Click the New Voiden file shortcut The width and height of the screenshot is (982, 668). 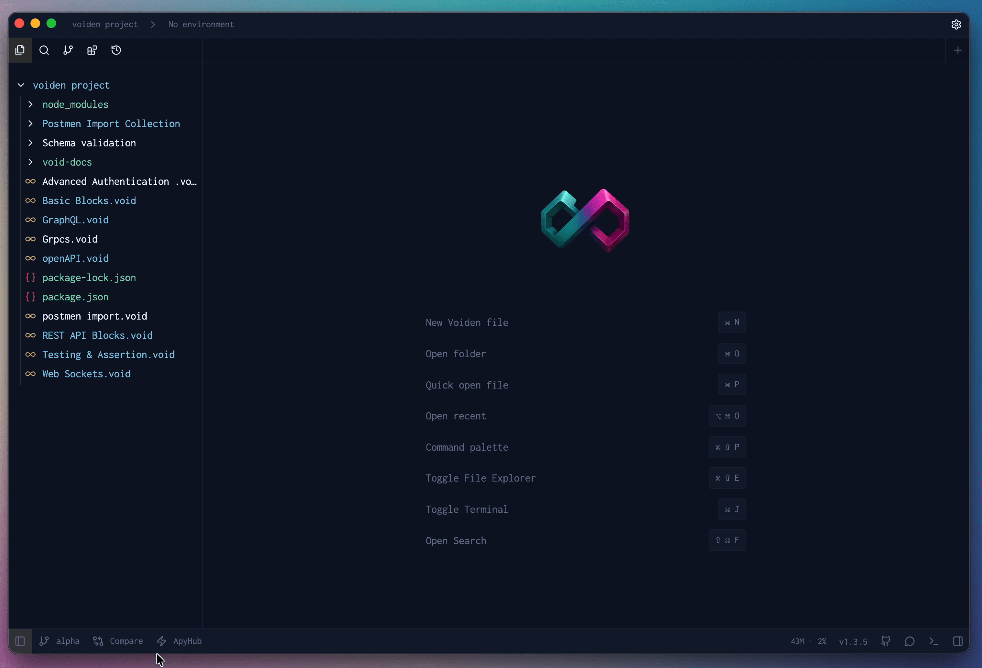(x=467, y=323)
